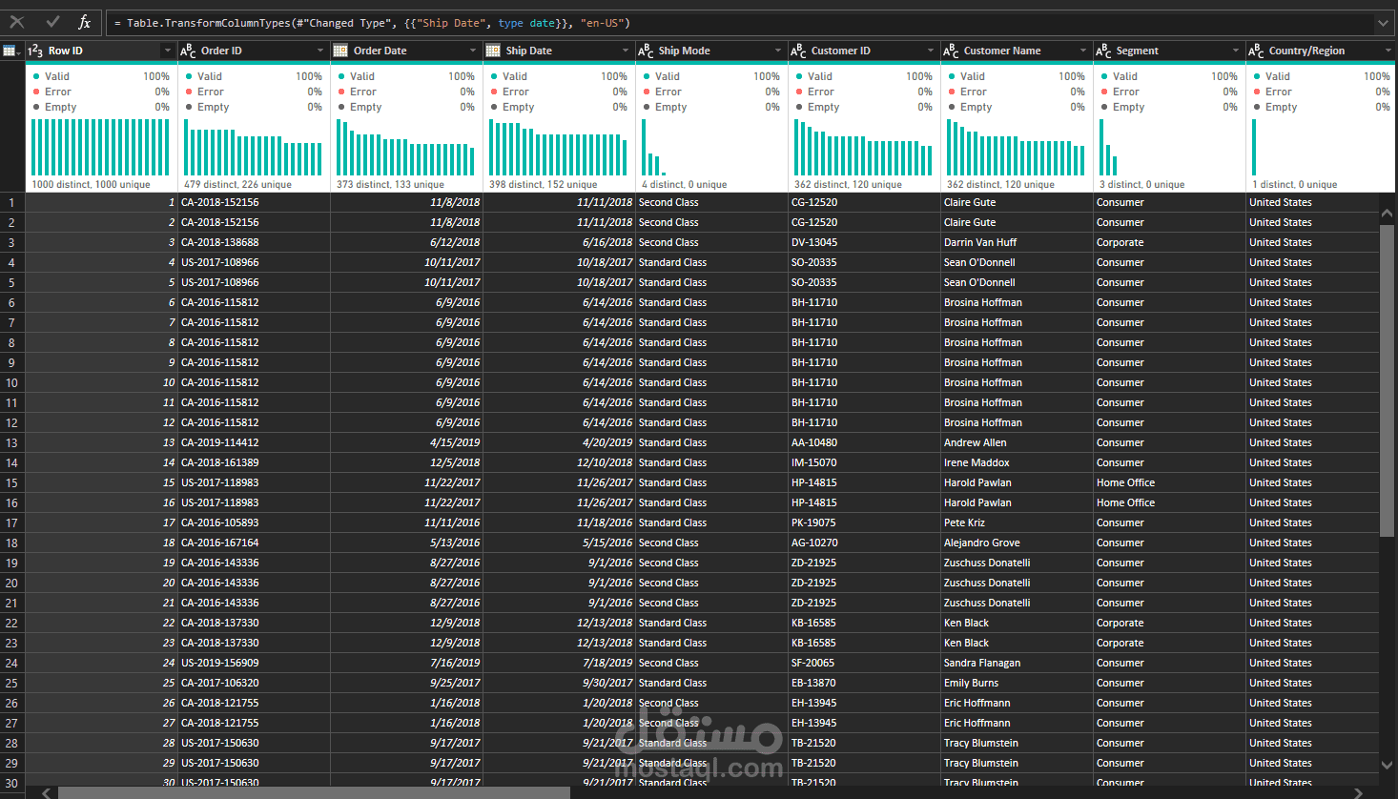
Task: Open Customer ID column filter dropdown
Action: (931, 51)
